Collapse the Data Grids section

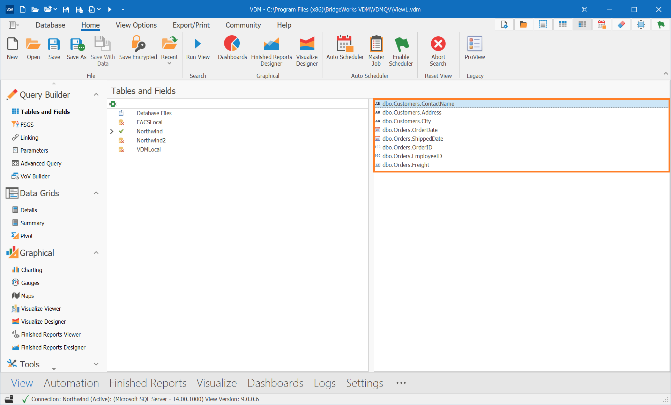96,193
